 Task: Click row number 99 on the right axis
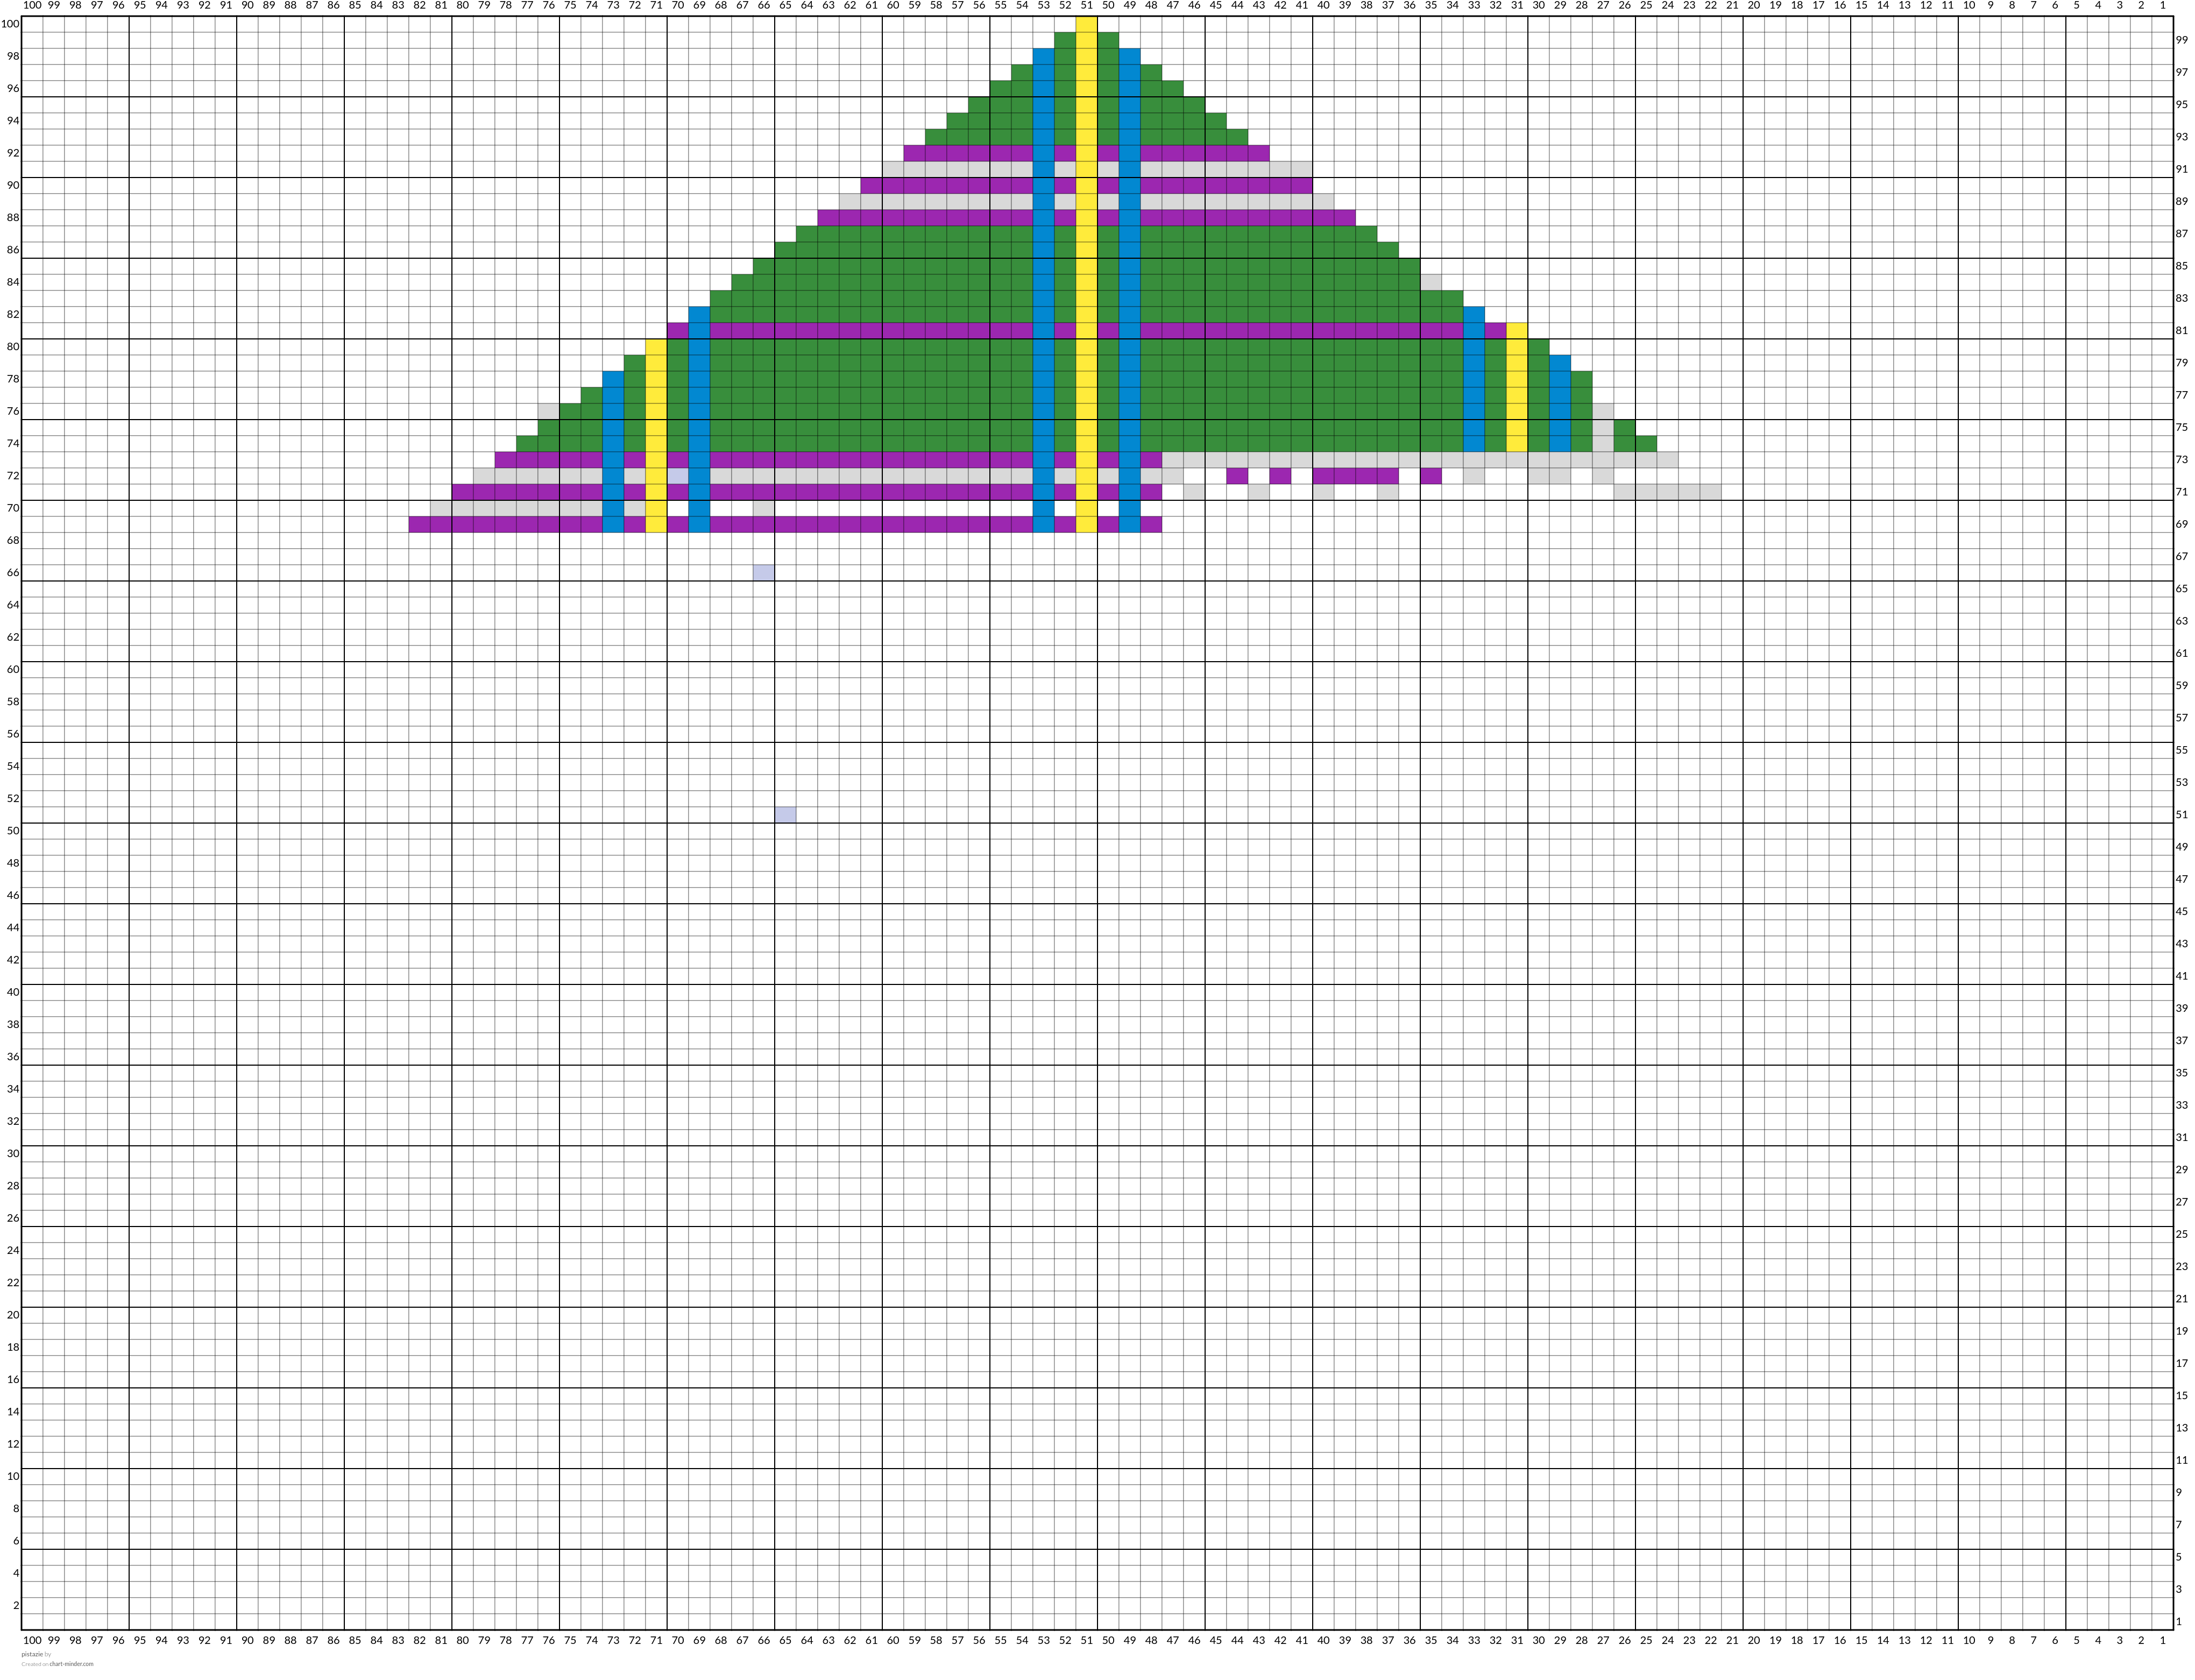[2182, 40]
